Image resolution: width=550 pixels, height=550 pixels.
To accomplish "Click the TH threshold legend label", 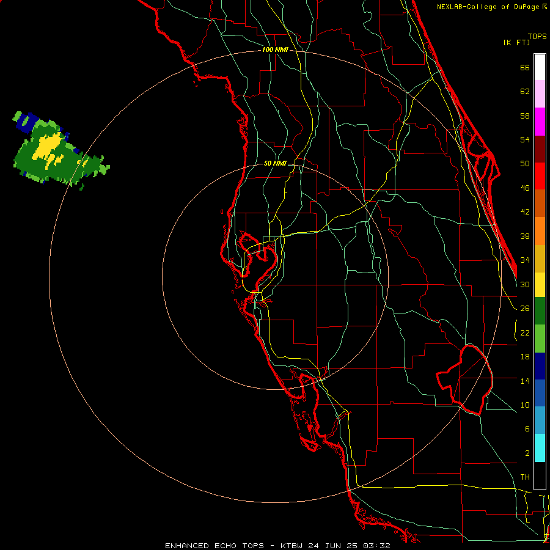I will point(525,477).
